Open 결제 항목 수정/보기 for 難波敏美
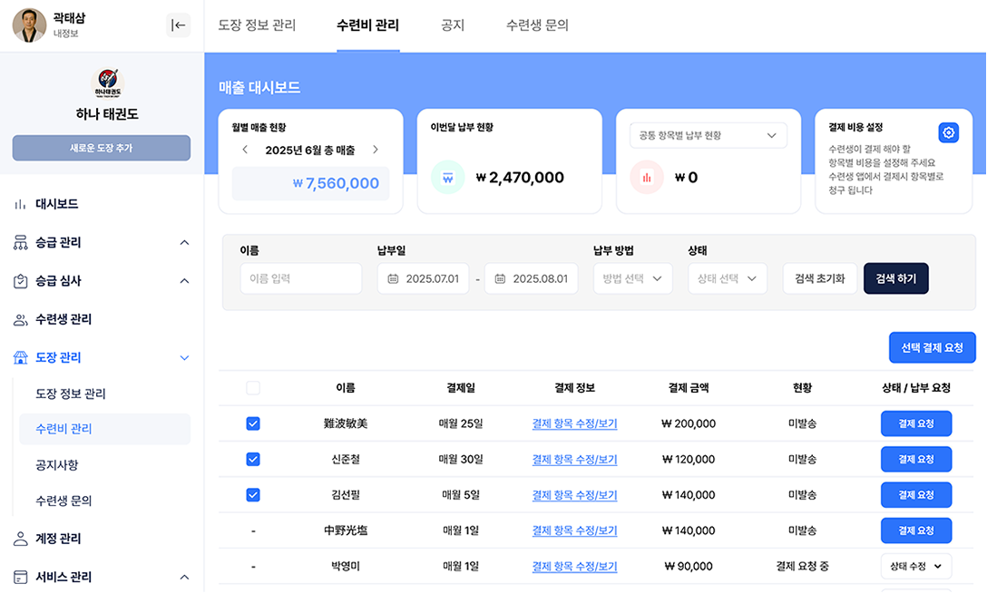The height and width of the screenshot is (593, 987). coord(575,423)
